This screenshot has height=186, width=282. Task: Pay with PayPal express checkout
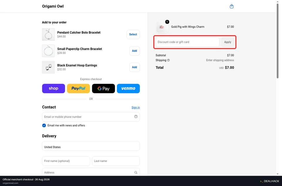click(x=78, y=89)
